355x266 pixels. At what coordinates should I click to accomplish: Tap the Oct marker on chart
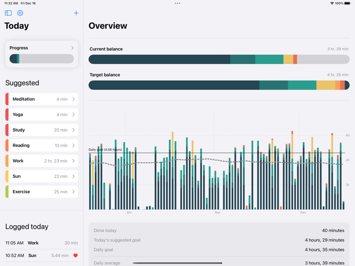point(129,212)
